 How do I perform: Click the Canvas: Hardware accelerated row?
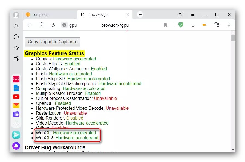coord(66,59)
